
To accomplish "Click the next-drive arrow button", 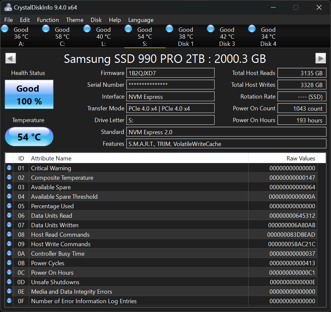I will (321, 58).
